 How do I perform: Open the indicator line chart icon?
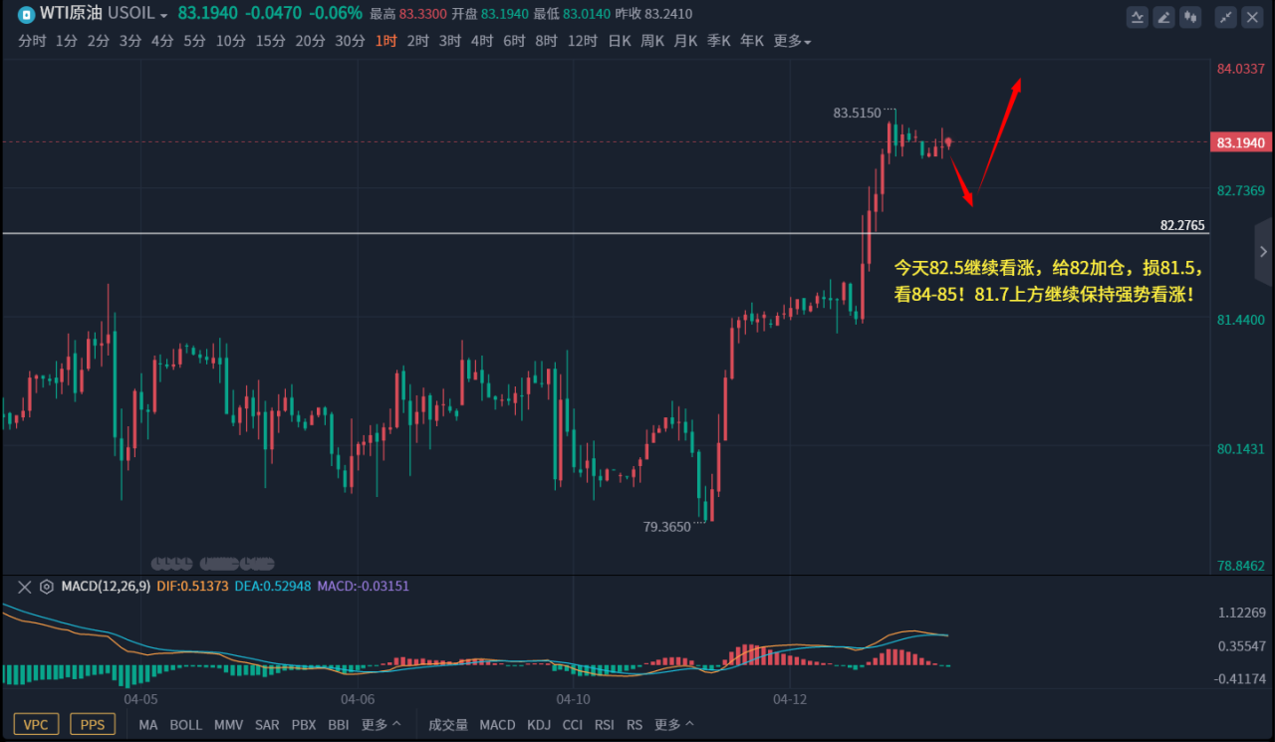click(1138, 16)
